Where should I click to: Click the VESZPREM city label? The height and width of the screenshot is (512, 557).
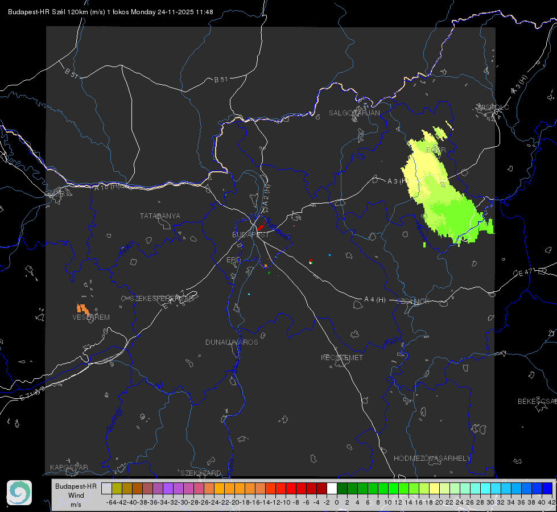pyautogui.click(x=91, y=317)
